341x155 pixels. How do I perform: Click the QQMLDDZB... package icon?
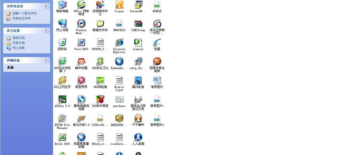119,118
